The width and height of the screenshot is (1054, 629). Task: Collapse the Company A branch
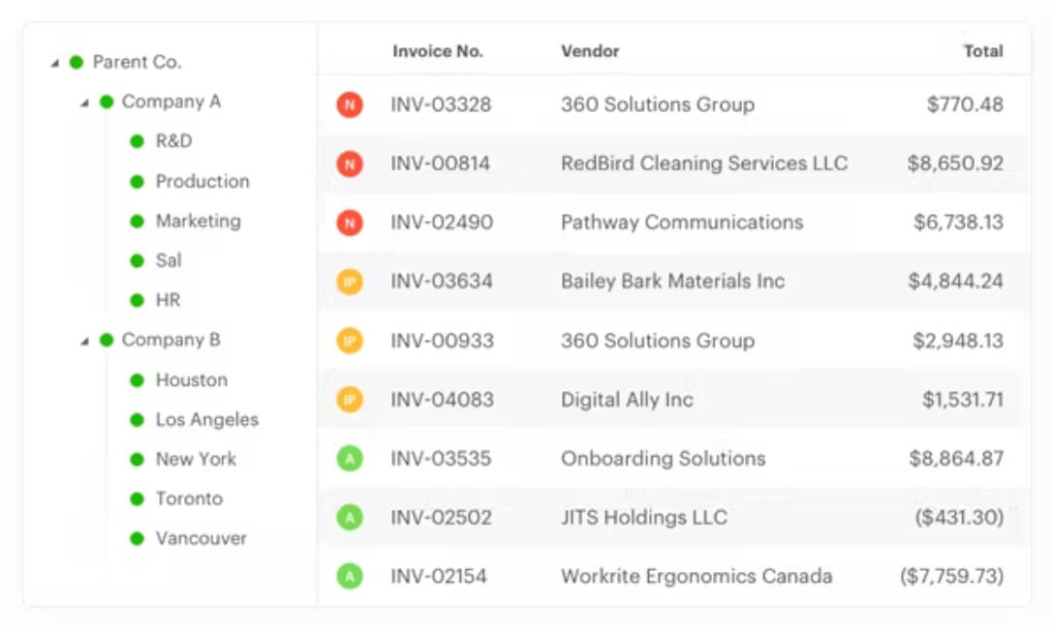pyautogui.click(x=84, y=103)
